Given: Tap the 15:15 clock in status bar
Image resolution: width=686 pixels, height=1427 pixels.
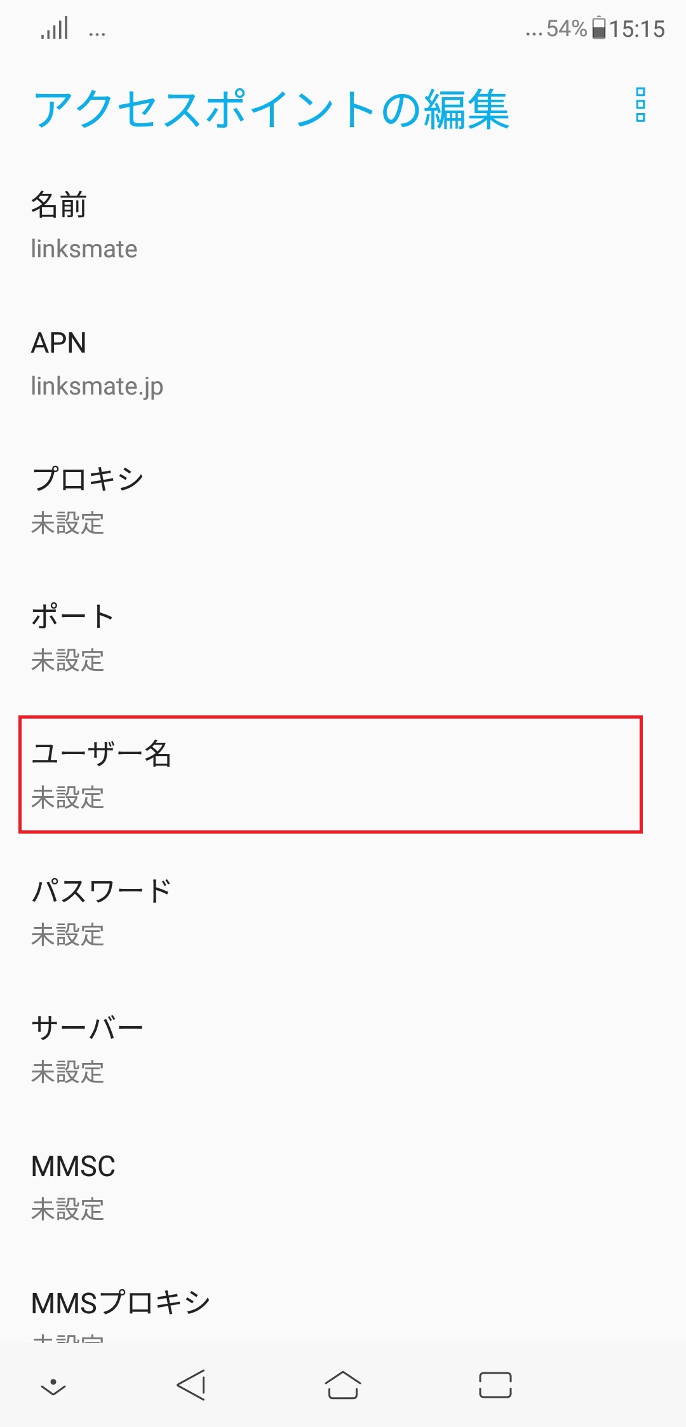Looking at the screenshot, I should click(x=637, y=29).
